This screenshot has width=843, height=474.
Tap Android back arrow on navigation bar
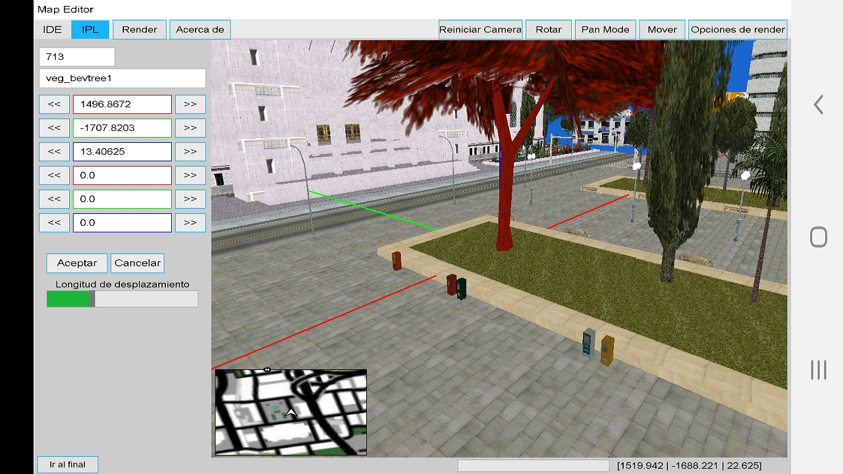coord(818,105)
